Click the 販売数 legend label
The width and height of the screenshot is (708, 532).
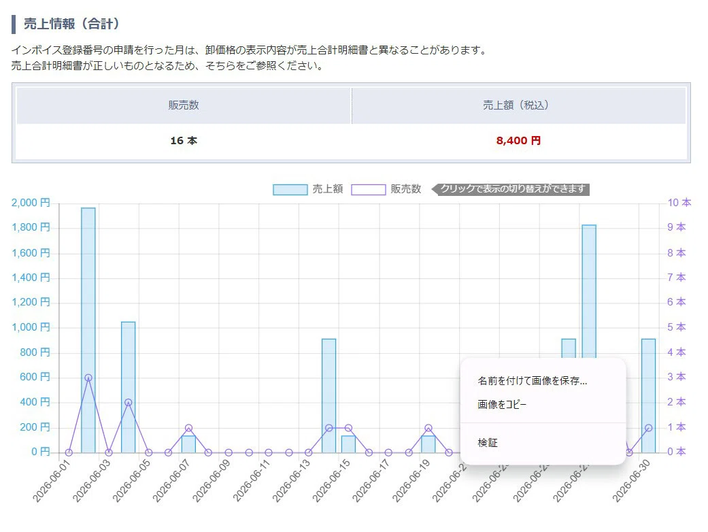[406, 189]
